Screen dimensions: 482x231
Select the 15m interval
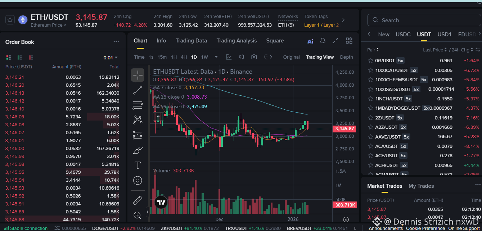tap(162, 57)
